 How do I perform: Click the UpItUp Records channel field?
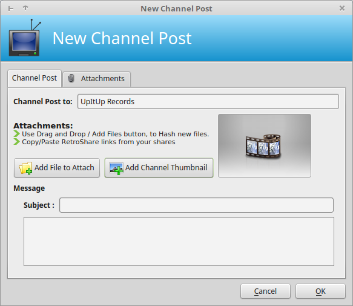click(208, 101)
